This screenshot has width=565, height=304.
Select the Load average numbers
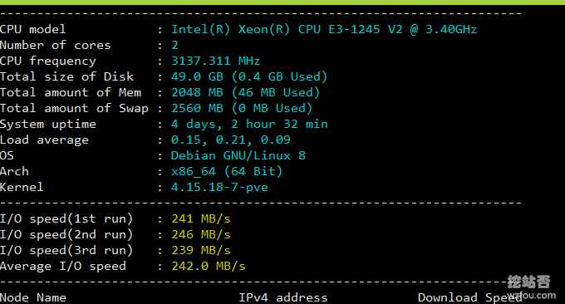pyautogui.click(x=230, y=140)
